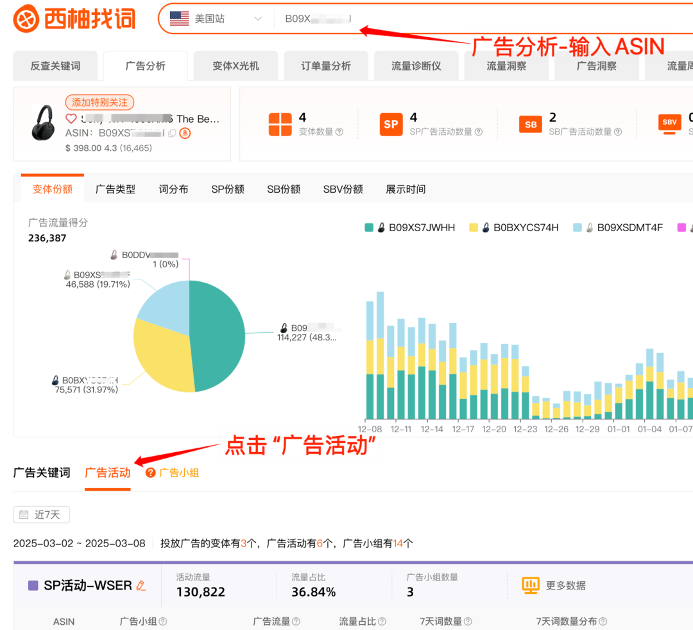The width and height of the screenshot is (693, 630).
Task: Show help for the 广告小组 column header
Action: (x=162, y=622)
